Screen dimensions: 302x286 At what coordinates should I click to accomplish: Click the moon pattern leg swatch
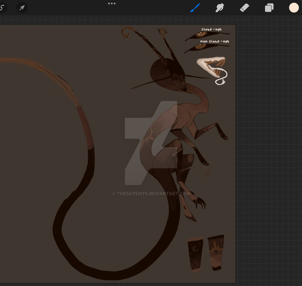click(195, 253)
